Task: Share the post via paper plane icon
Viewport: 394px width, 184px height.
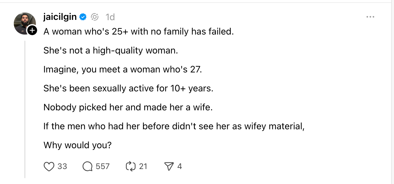Action: coord(169,167)
